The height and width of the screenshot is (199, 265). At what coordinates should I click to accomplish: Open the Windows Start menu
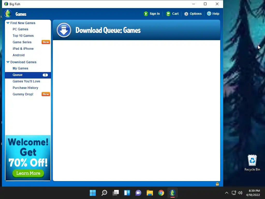[93, 193]
